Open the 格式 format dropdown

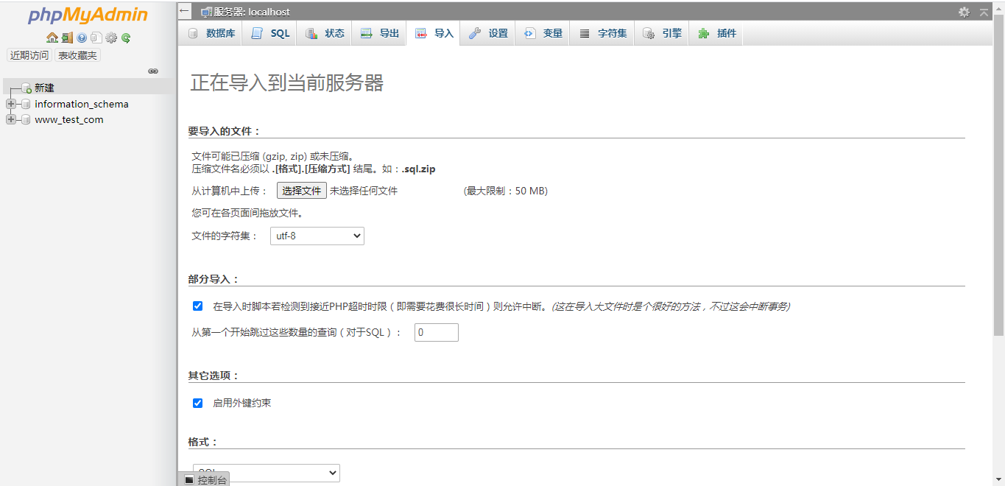point(267,473)
